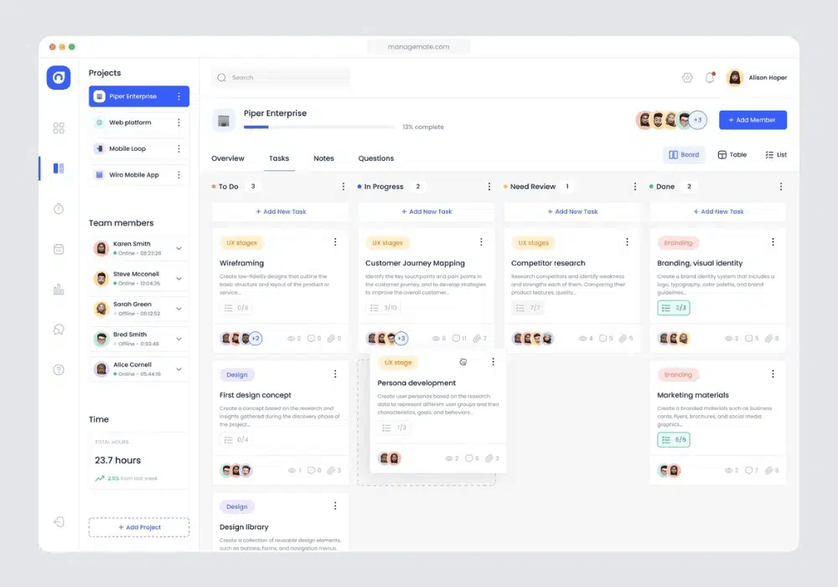
Task: Click the logout icon at sidebar bottom
Action: click(x=59, y=522)
